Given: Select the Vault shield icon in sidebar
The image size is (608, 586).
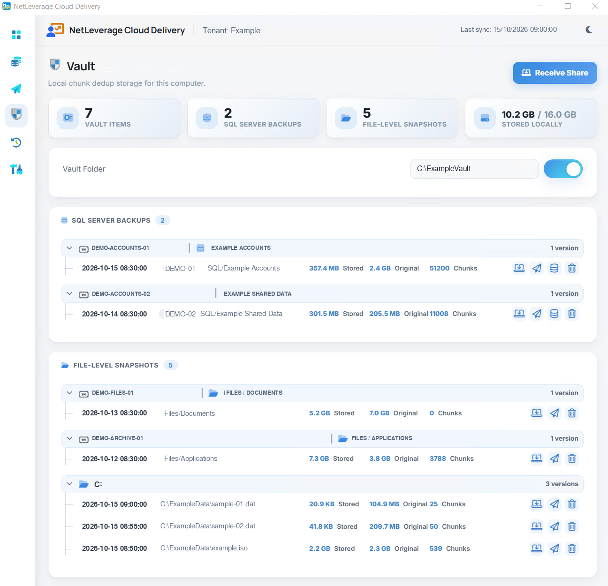Looking at the screenshot, I should [16, 115].
